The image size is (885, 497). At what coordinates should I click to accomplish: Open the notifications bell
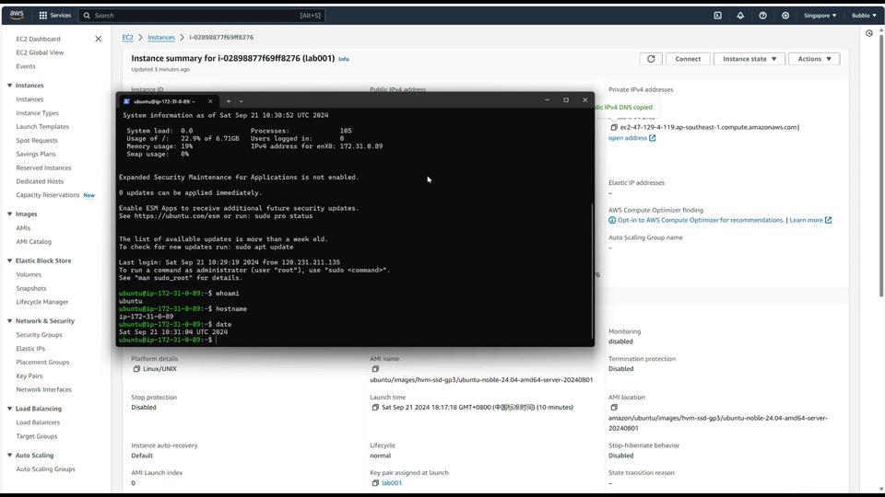(740, 16)
